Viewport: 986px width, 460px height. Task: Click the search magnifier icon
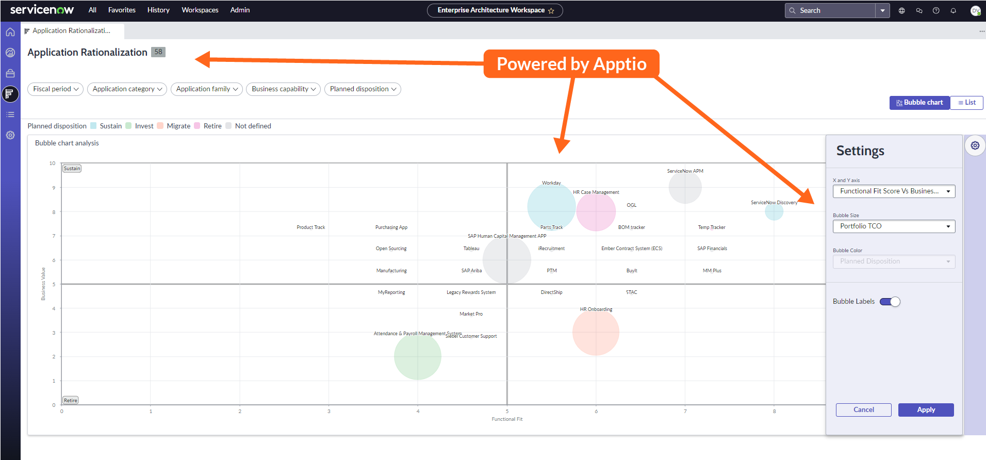pos(793,10)
